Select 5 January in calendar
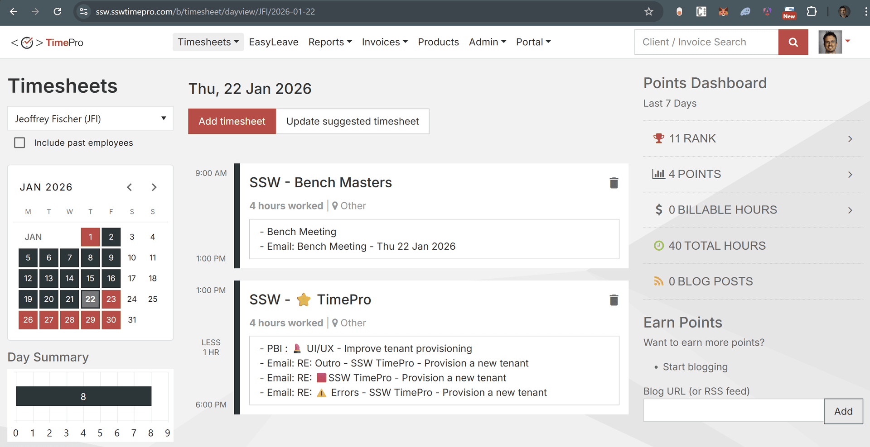Image resolution: width=870 pixels, height=447 pixels. [x=28, y=258]
